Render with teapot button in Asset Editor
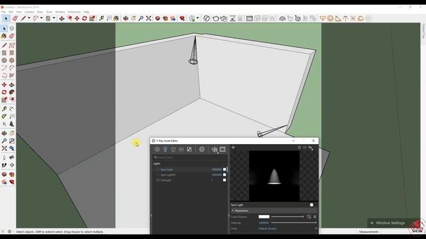 [x=214, y=149]
